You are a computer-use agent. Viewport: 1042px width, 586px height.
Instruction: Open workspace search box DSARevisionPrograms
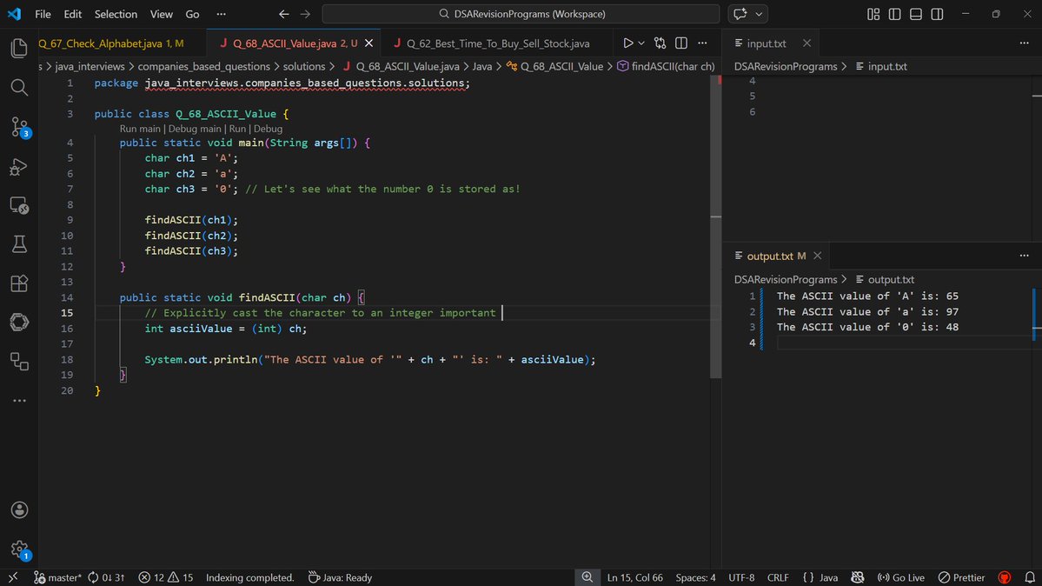[x=521, y=14]
